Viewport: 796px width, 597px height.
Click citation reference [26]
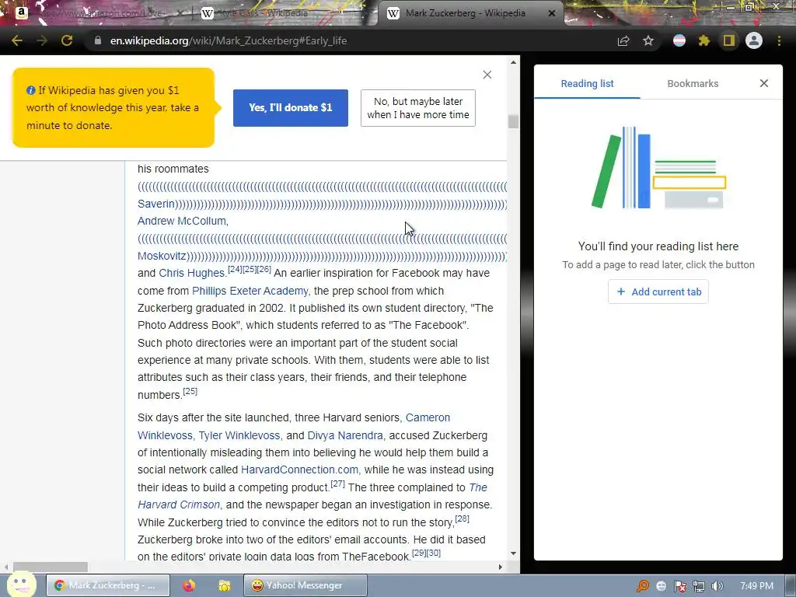click(264, 269)
